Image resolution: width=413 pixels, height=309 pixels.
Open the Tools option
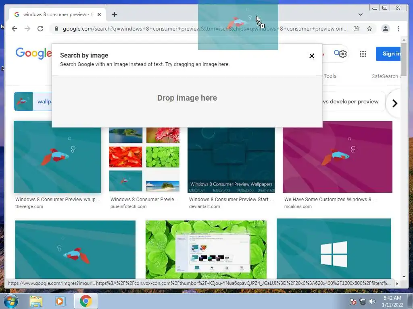click(330, 76)
